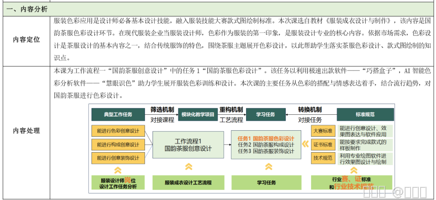Click the yellow "技术规范" box
The height and width of the screenshot is (200, 436).
click(x=323, y=158)
